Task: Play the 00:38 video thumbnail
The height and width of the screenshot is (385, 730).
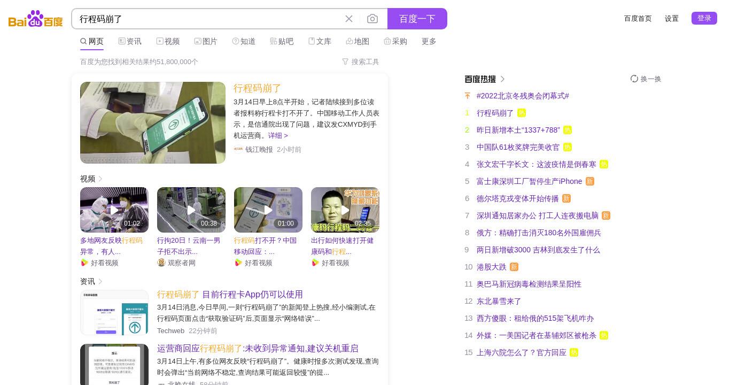Action: (x=191, y=210)
